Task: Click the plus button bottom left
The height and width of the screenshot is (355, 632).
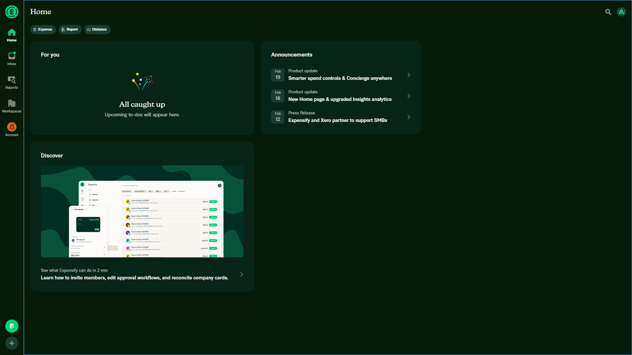Action: coord(12,343)
